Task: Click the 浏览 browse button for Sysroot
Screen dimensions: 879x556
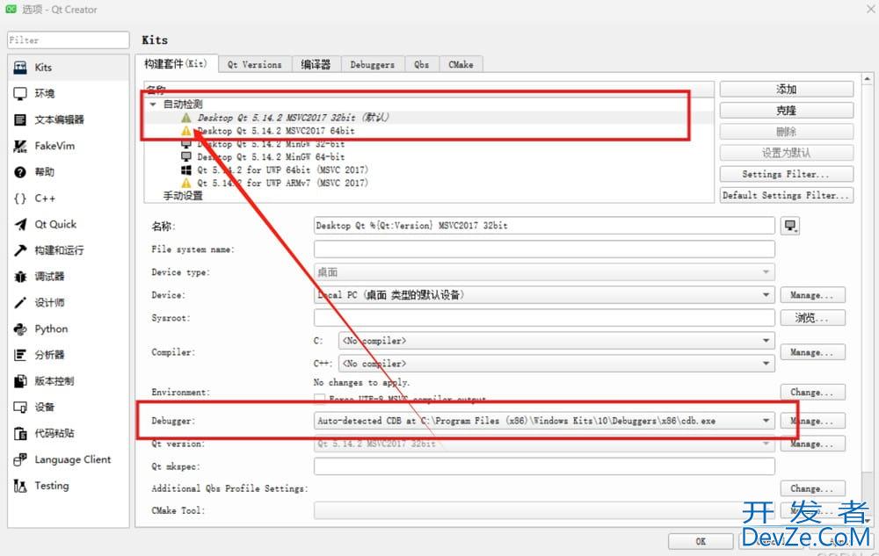Action: tap(813, 318)
